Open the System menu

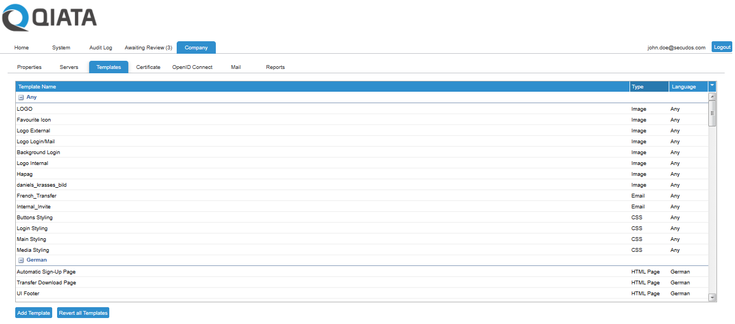[x=61, y=48]
